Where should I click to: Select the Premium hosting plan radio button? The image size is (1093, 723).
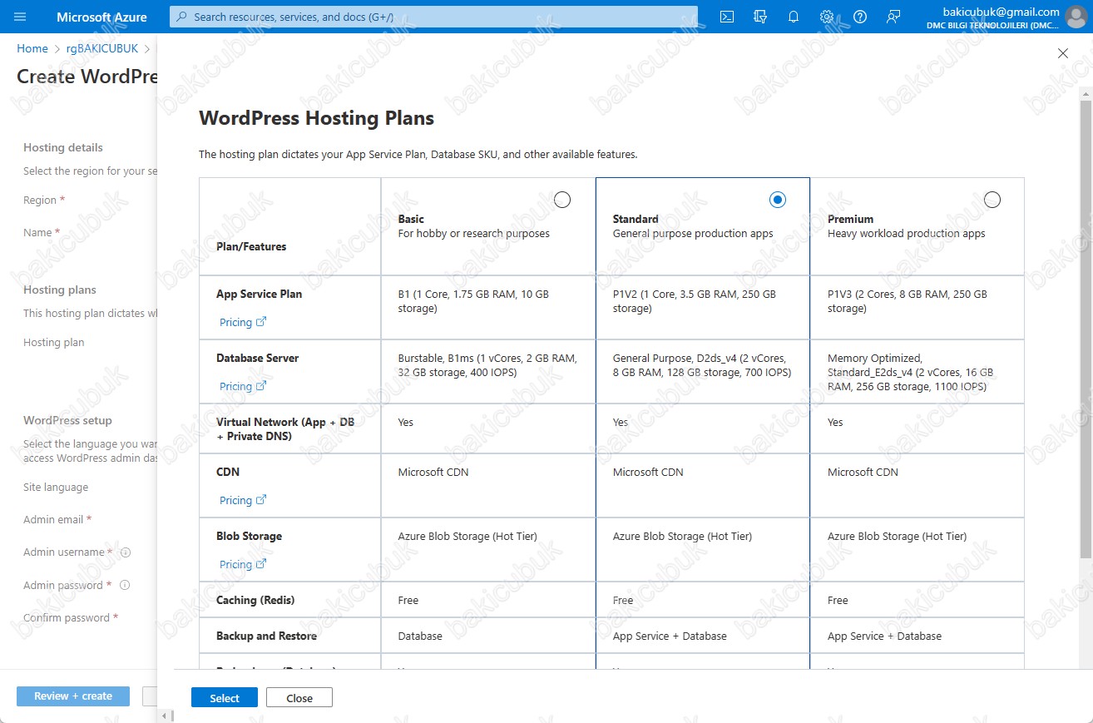pyautogui.click(x=992, y=200)
